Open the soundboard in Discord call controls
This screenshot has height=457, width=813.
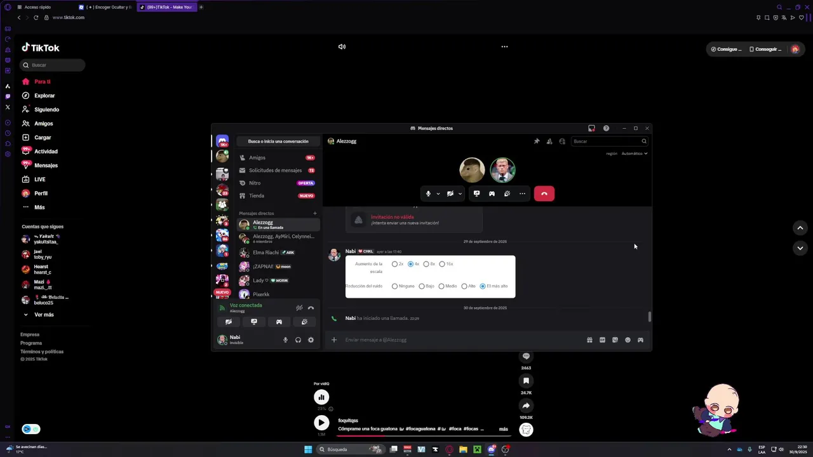coord(507,194)
